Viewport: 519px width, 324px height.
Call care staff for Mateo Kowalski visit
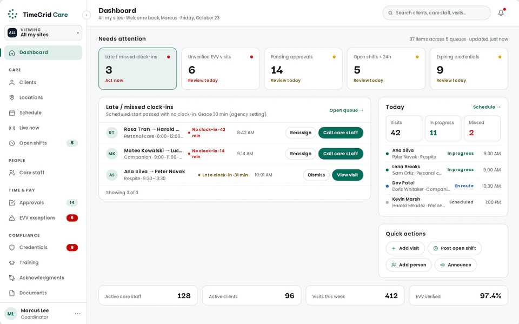[341, 154]
